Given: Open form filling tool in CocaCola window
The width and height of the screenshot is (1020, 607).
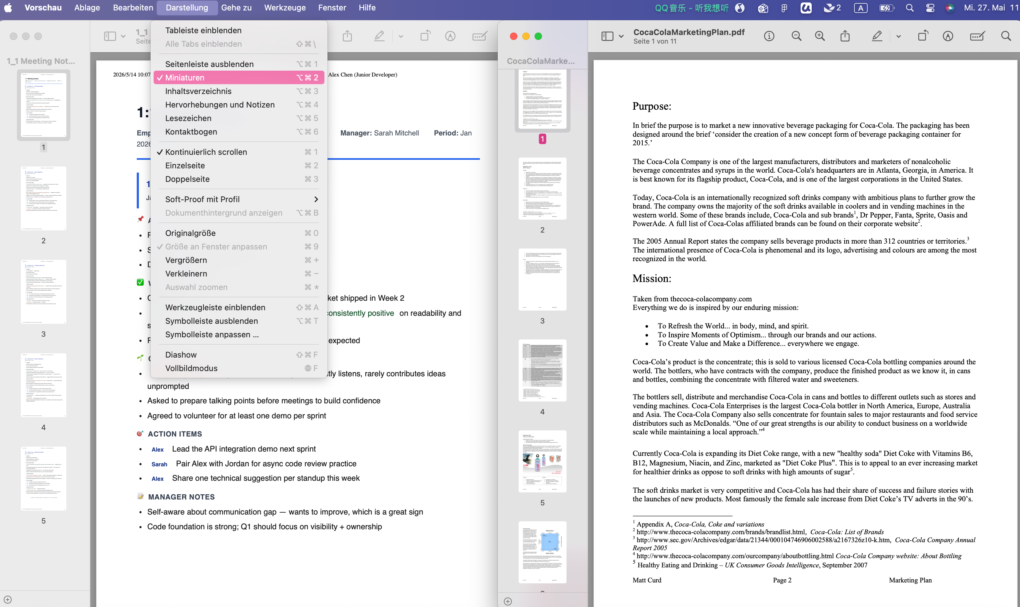Looking at the screenshot, I should click(977, 37).
